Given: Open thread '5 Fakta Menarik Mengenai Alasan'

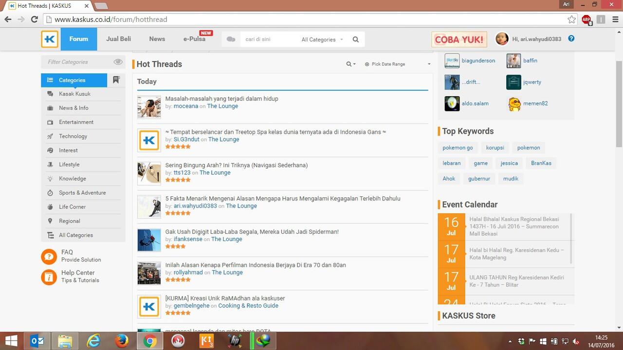Looking at the screenshot, I should click(283, 198).
